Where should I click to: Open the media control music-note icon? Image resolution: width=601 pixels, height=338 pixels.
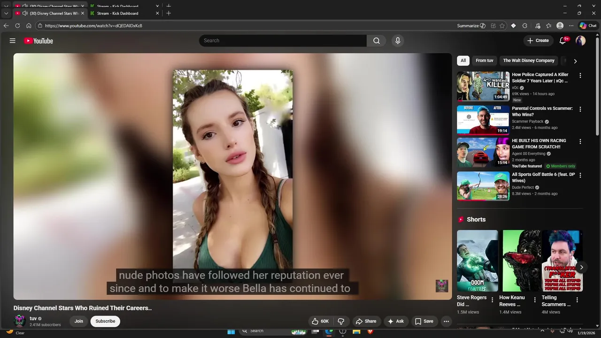click(x=538, y=26)
